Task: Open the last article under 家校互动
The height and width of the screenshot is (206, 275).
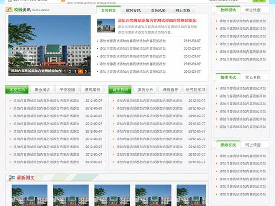Action: point(46,162)
